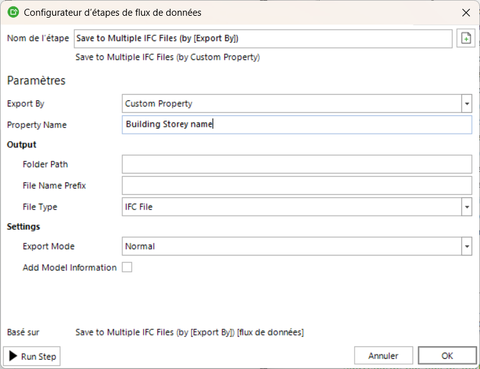Expand the Export Mode dropdown arrow
This screenshot has height=369, width=480.
466,247
